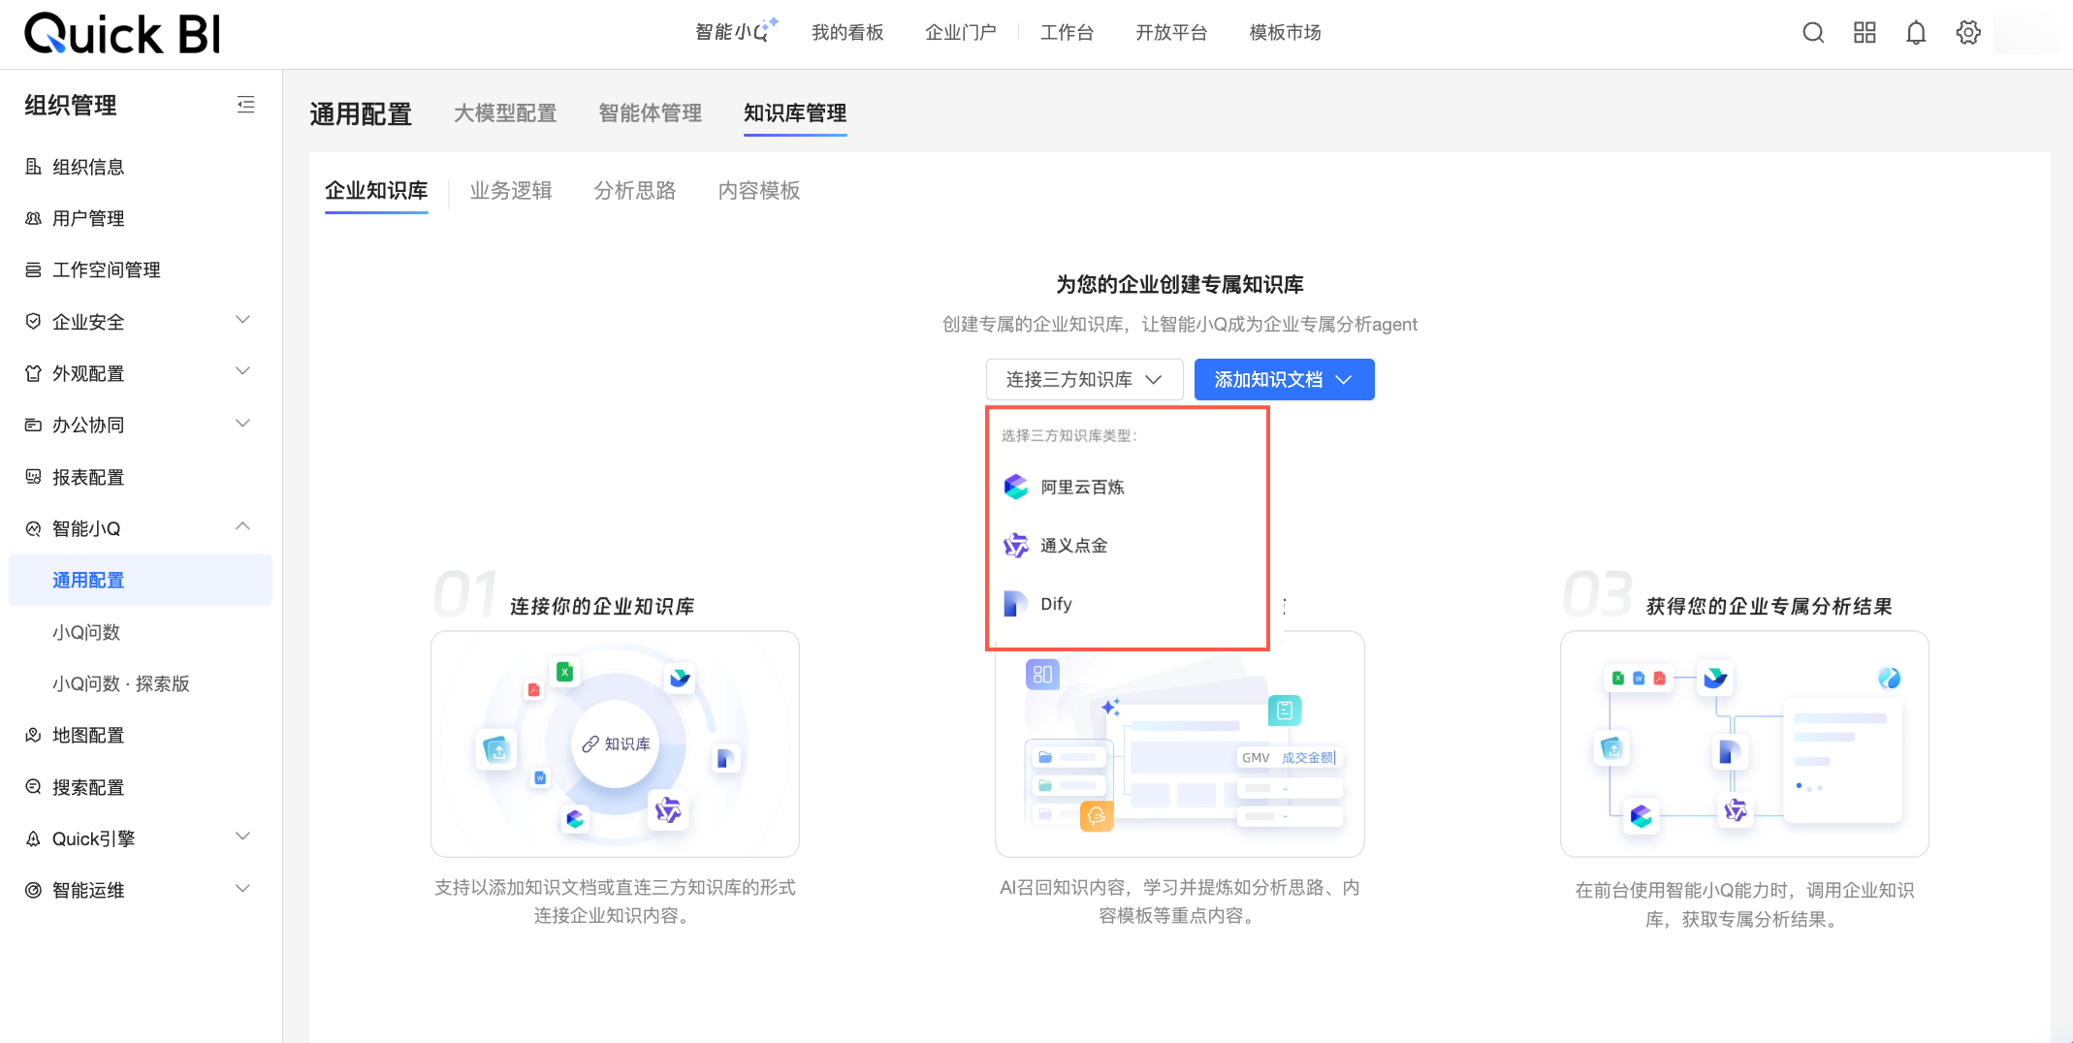Viewport: 2073px width, 1043px height.
Task: Click the 工作空间管理 stack icon
Action: (33, 269)
